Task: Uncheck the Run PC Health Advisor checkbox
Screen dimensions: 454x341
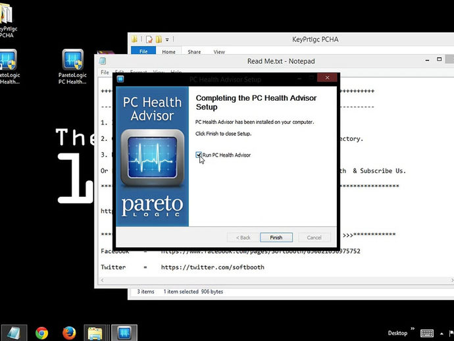Action: coord(198,155)
